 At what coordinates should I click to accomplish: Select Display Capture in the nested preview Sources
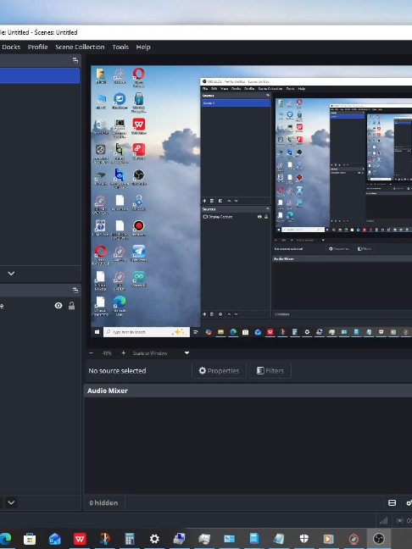point(220,217)
